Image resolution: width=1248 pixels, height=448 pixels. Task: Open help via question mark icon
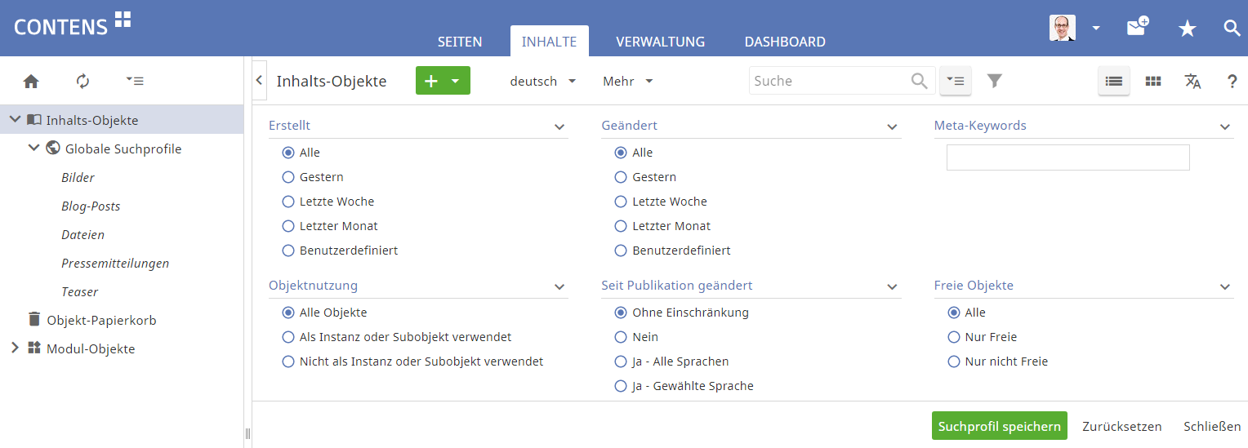point(1232,82)
